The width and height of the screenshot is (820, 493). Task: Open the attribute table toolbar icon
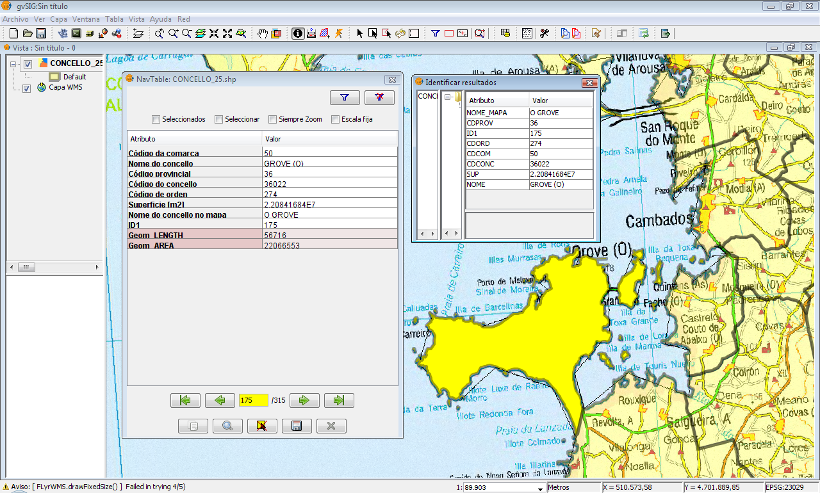click(505, 33)
